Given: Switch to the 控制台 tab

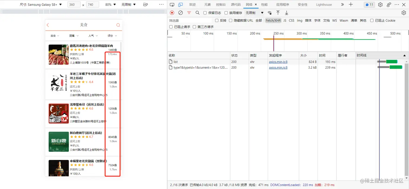Looking at the screenshot, I should click(221, 5).
